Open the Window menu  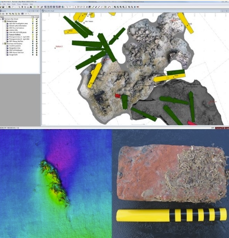click(25, 4)
